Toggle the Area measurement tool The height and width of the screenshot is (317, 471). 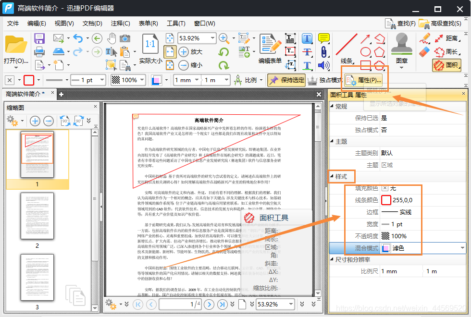point(447,65)
